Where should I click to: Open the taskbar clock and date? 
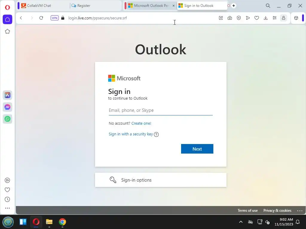pos(284,222)
